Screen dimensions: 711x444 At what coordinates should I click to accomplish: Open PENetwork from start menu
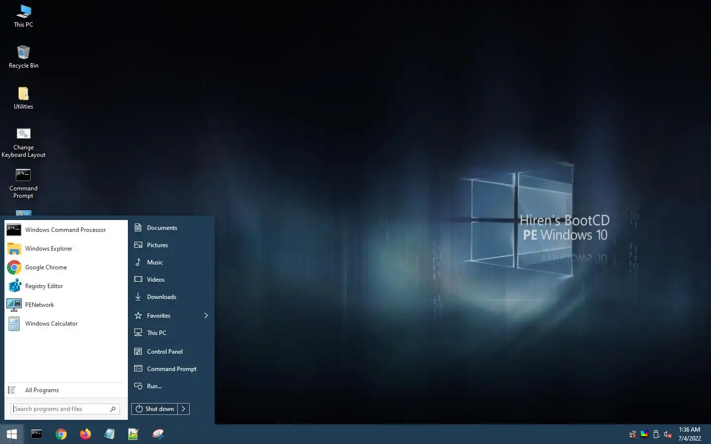click(66, 304)
